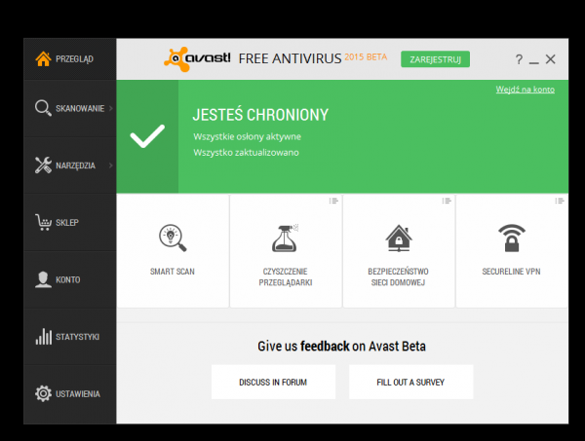The image size is (585, 441).
Task: Click the DISCUSS IN FORUM button
Action: pos(273,382)
